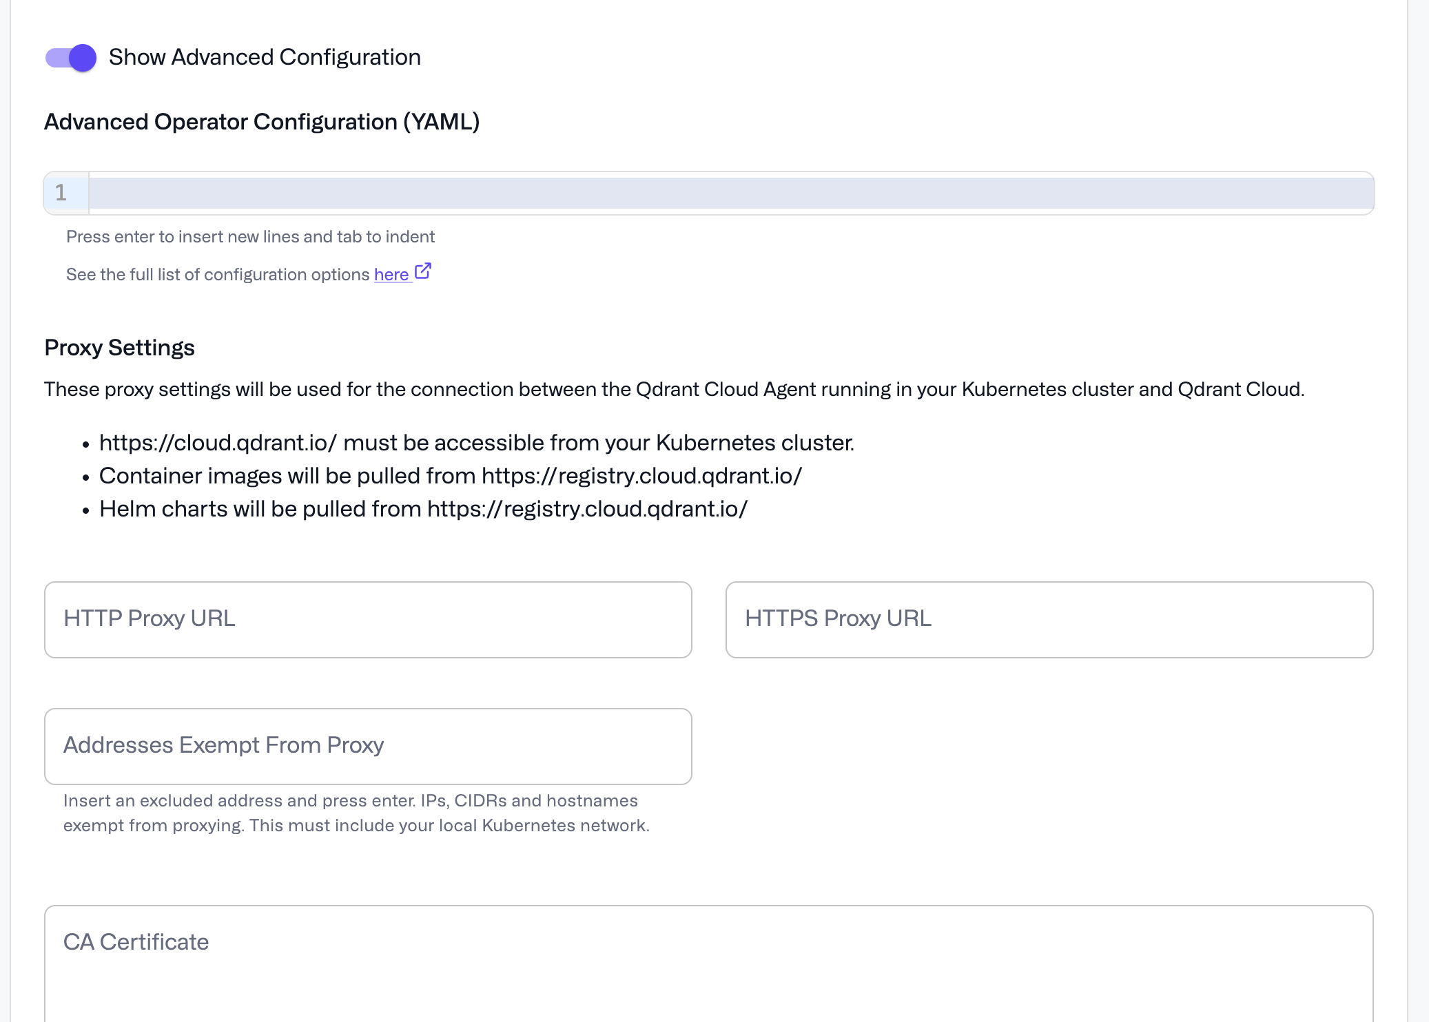Open the full configuration options via "here" link
1429x1022 pixels.
point(390,274)
